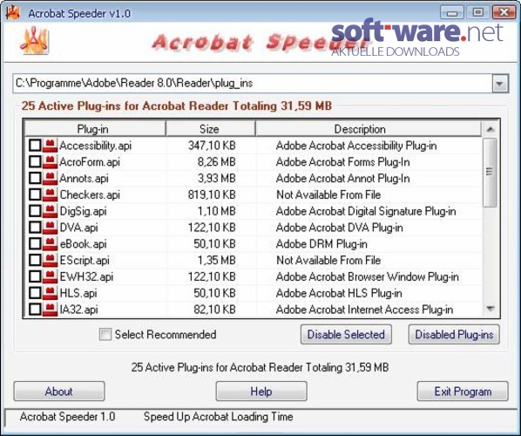Image resolution: width=521 pixels, height=436 pixels.
Task: Click the Exit Program button
Action: pos(463,392)
